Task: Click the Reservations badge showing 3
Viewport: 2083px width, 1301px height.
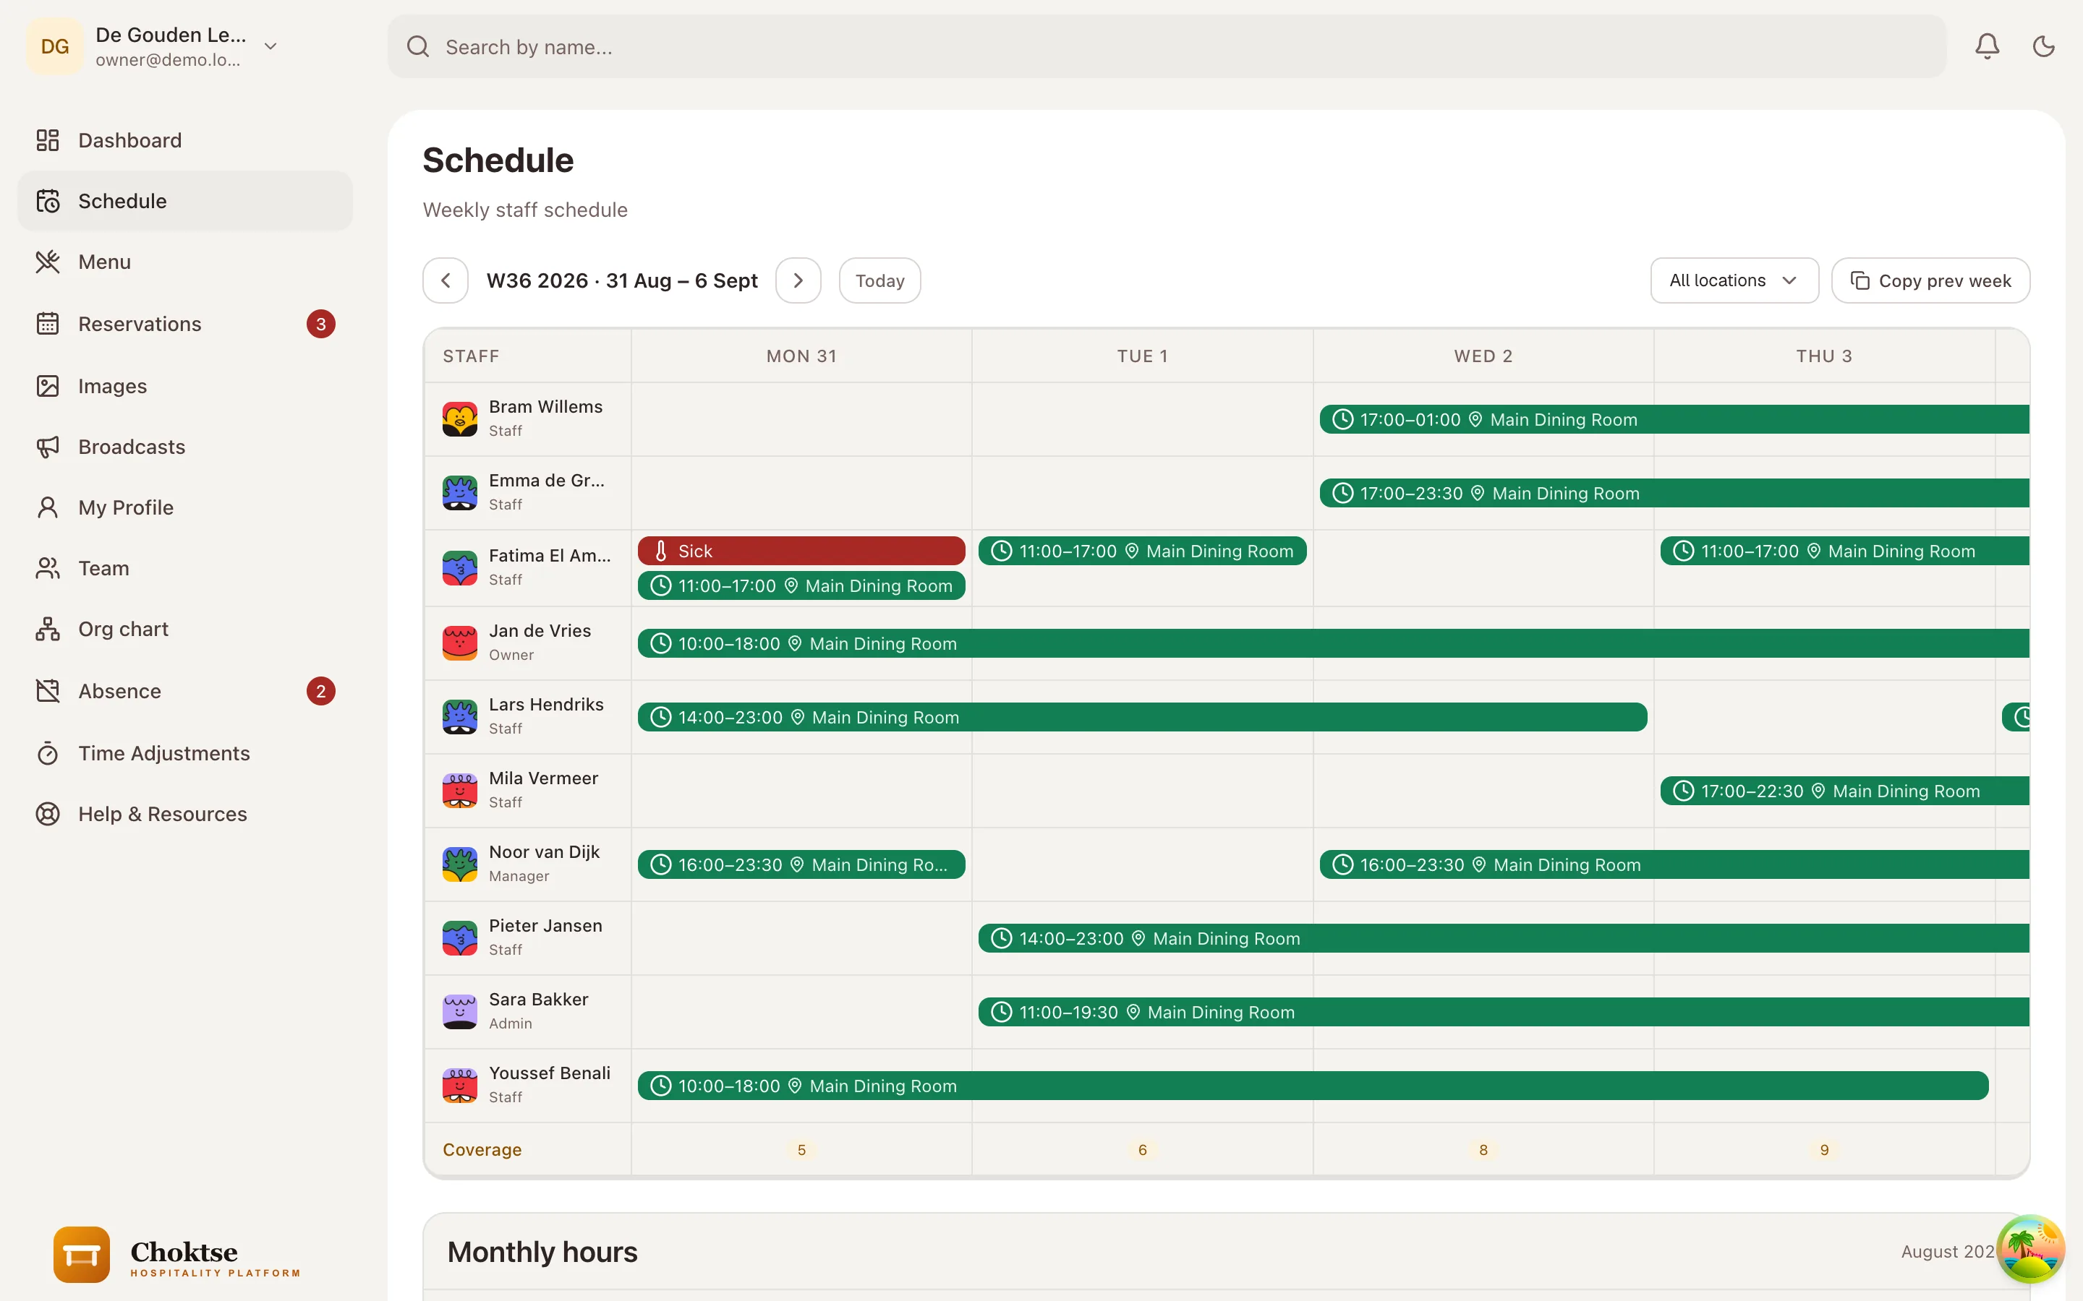Action: point(321,324)
